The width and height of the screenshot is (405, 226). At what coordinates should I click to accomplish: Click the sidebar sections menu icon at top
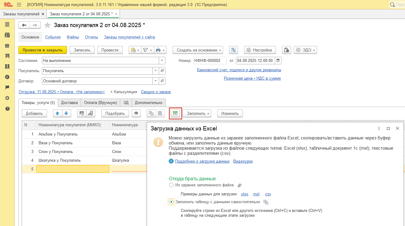coord(7,24)
